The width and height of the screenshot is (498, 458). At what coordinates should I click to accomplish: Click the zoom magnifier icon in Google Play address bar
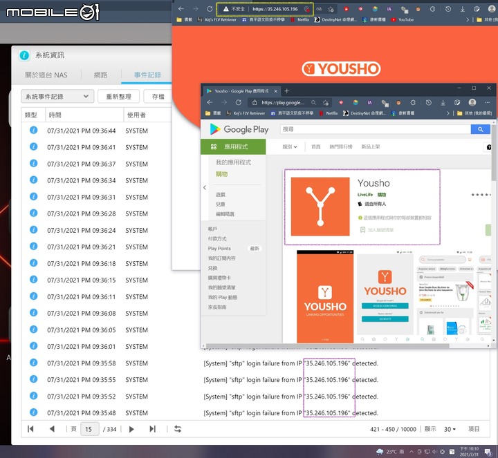tap(313, 102)
